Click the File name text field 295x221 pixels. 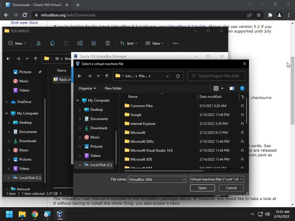[155, 180]
